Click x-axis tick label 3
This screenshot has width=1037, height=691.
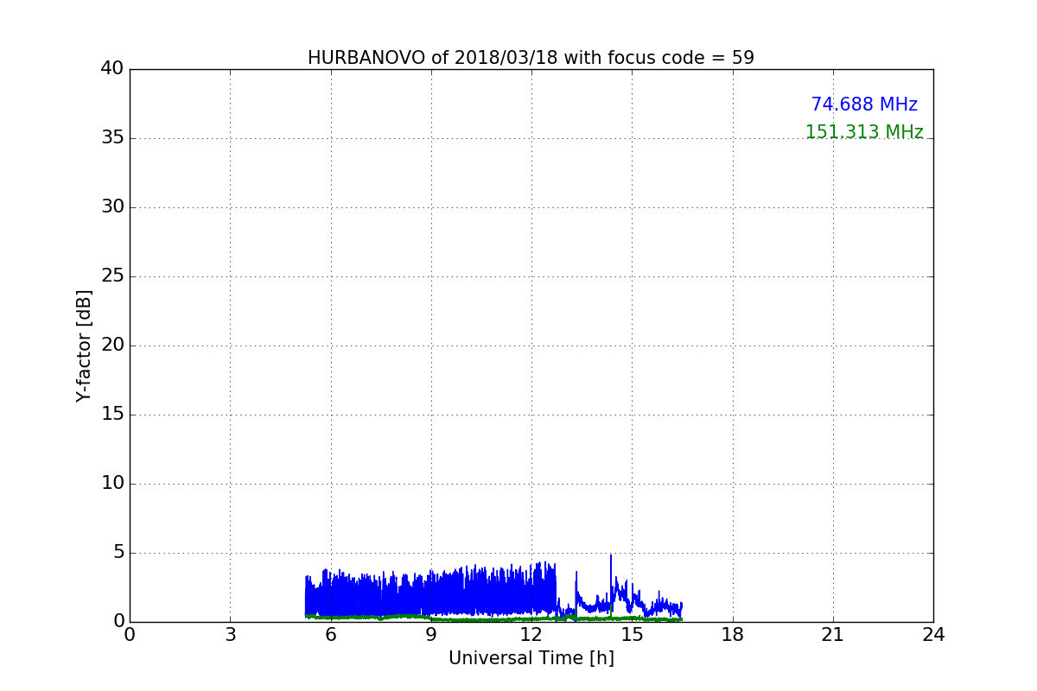[230, 635]
